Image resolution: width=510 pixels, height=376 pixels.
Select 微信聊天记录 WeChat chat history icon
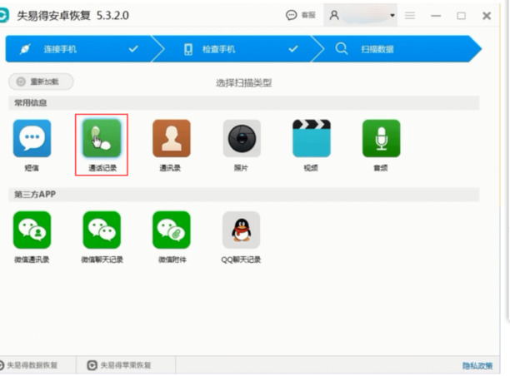[x=102, y=230]
